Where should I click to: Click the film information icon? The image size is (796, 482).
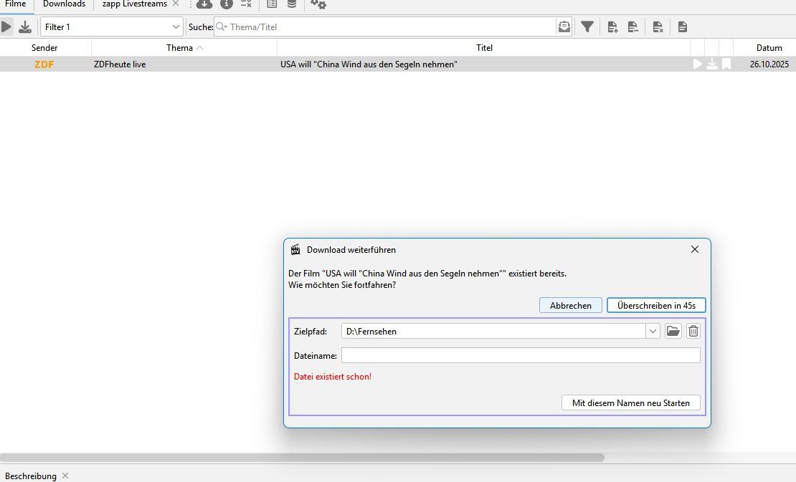click(x=227, y=4)
